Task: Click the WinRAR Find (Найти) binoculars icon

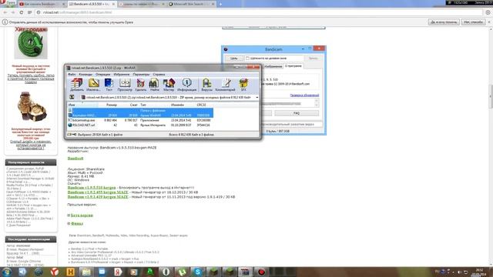Action: click(x=154, y=85)
